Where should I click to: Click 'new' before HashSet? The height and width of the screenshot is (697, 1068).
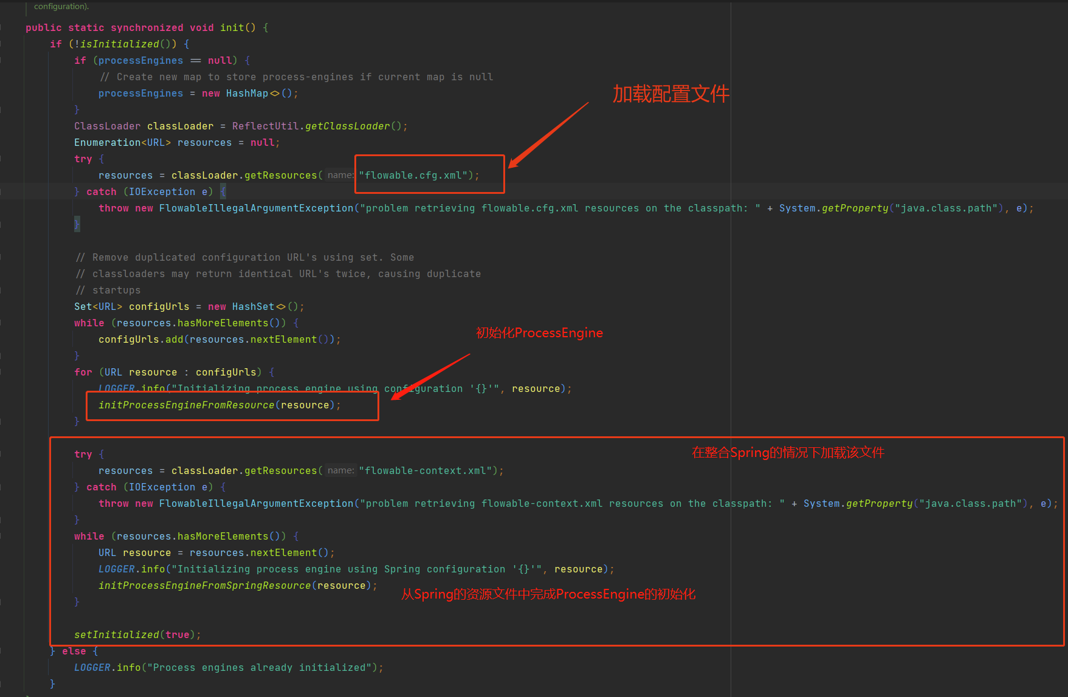pos(216,307)
